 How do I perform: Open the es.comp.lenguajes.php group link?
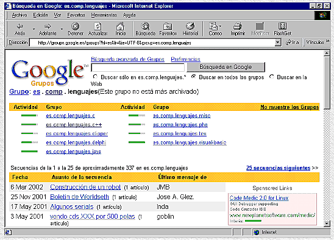coord(180,125)
